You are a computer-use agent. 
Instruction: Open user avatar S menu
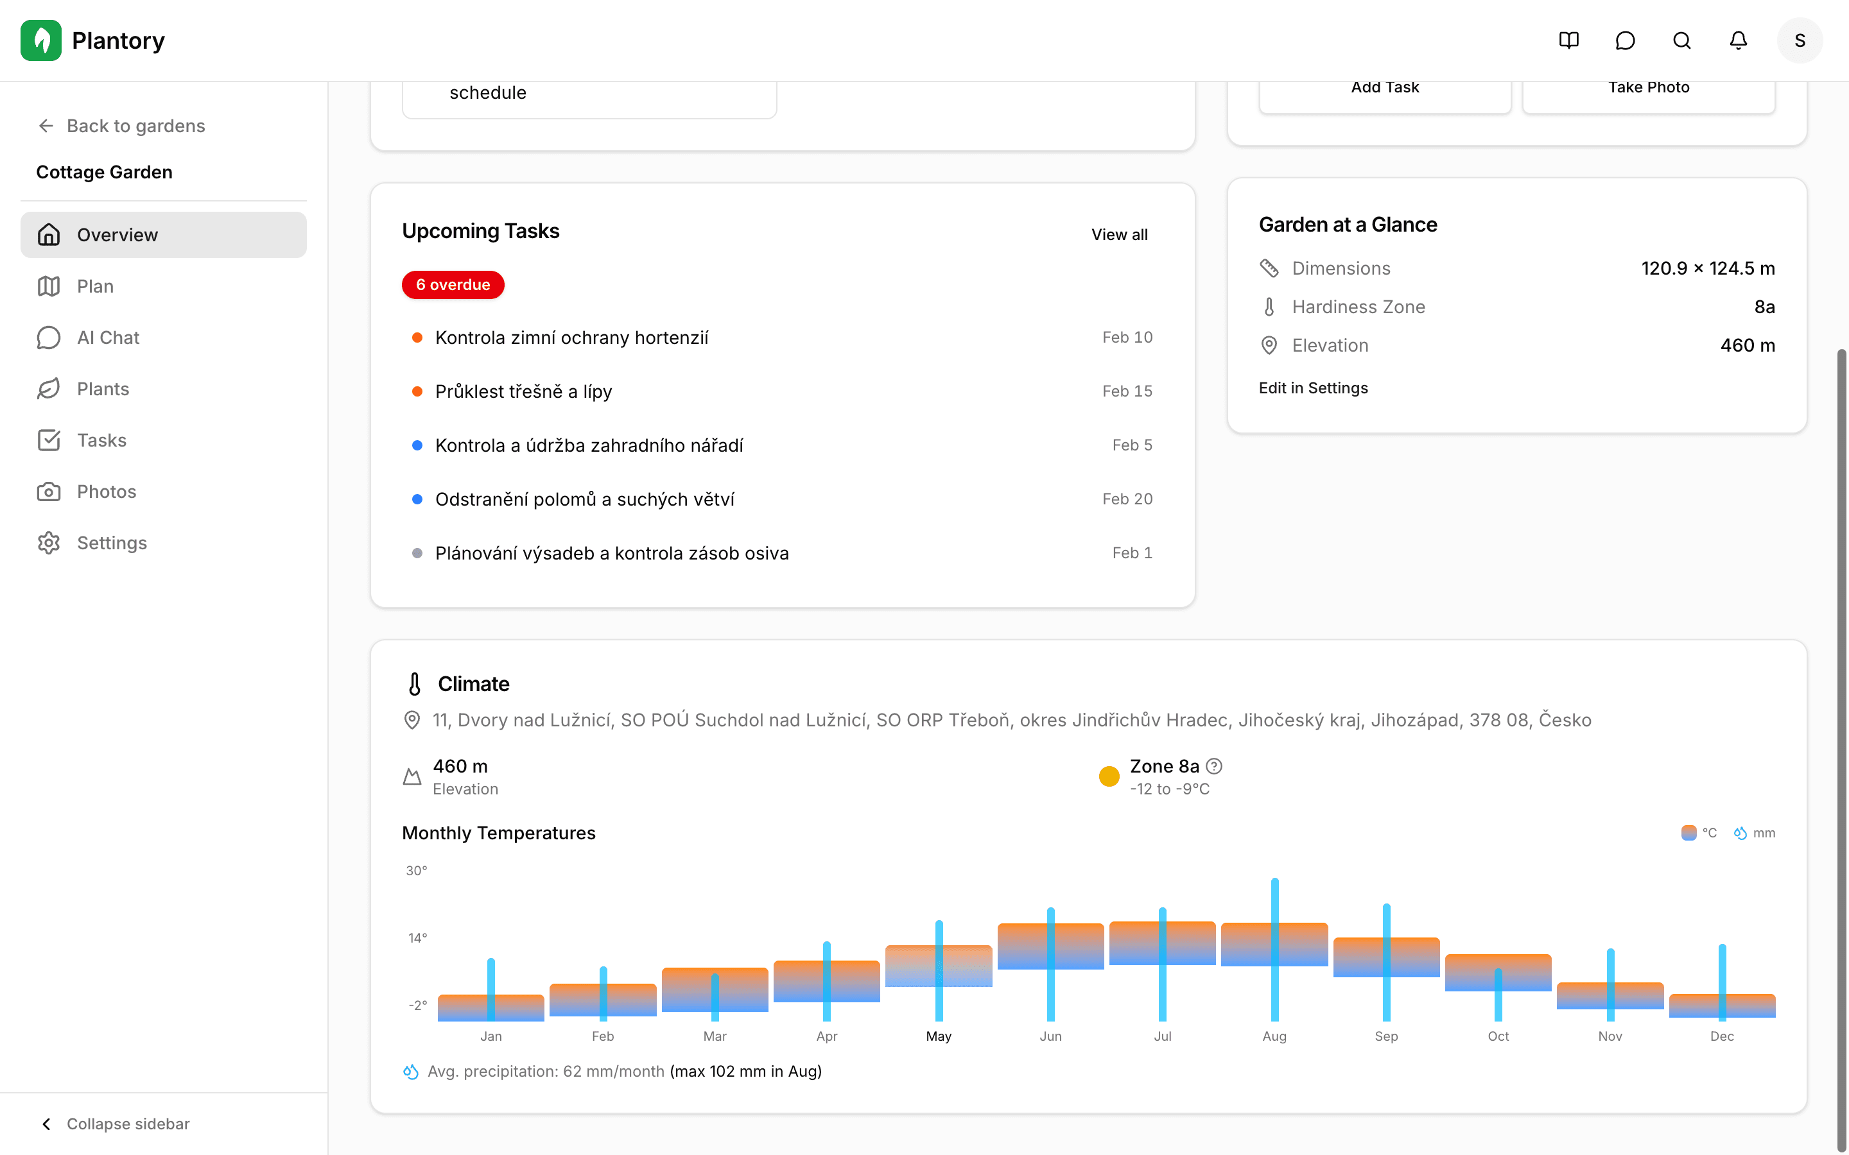point(1800,40)
